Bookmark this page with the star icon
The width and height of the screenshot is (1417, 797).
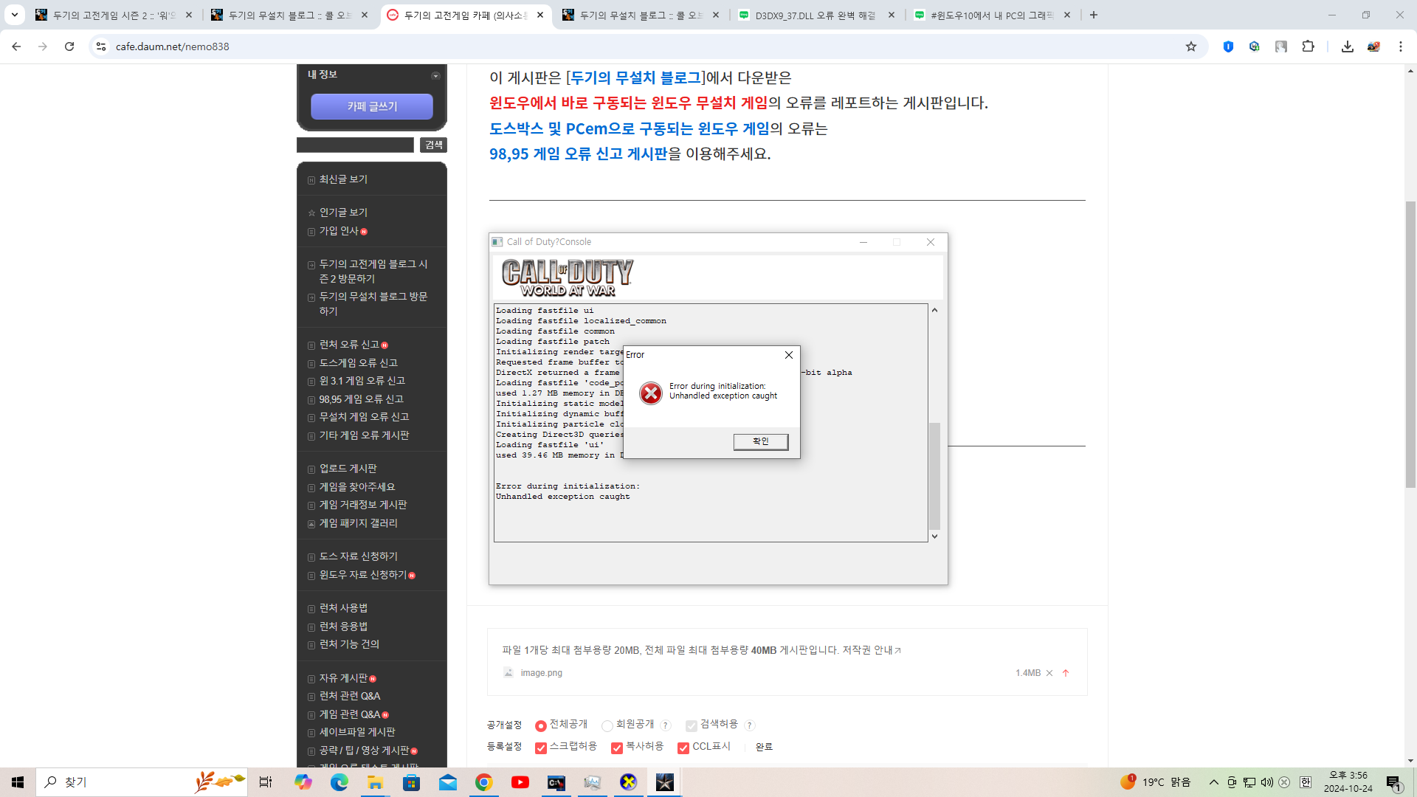tap(1191, 46)
